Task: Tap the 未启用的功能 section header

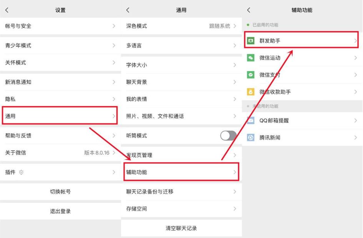Action: (x=265, y=106)
